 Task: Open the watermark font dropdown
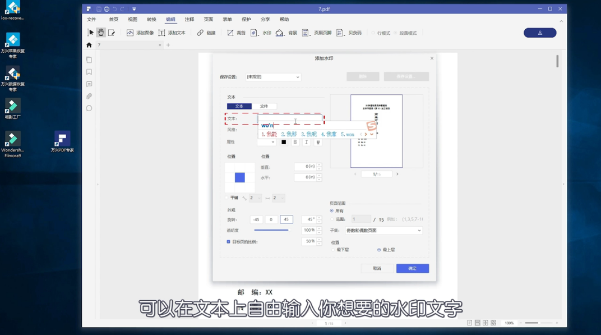[266, 142]
